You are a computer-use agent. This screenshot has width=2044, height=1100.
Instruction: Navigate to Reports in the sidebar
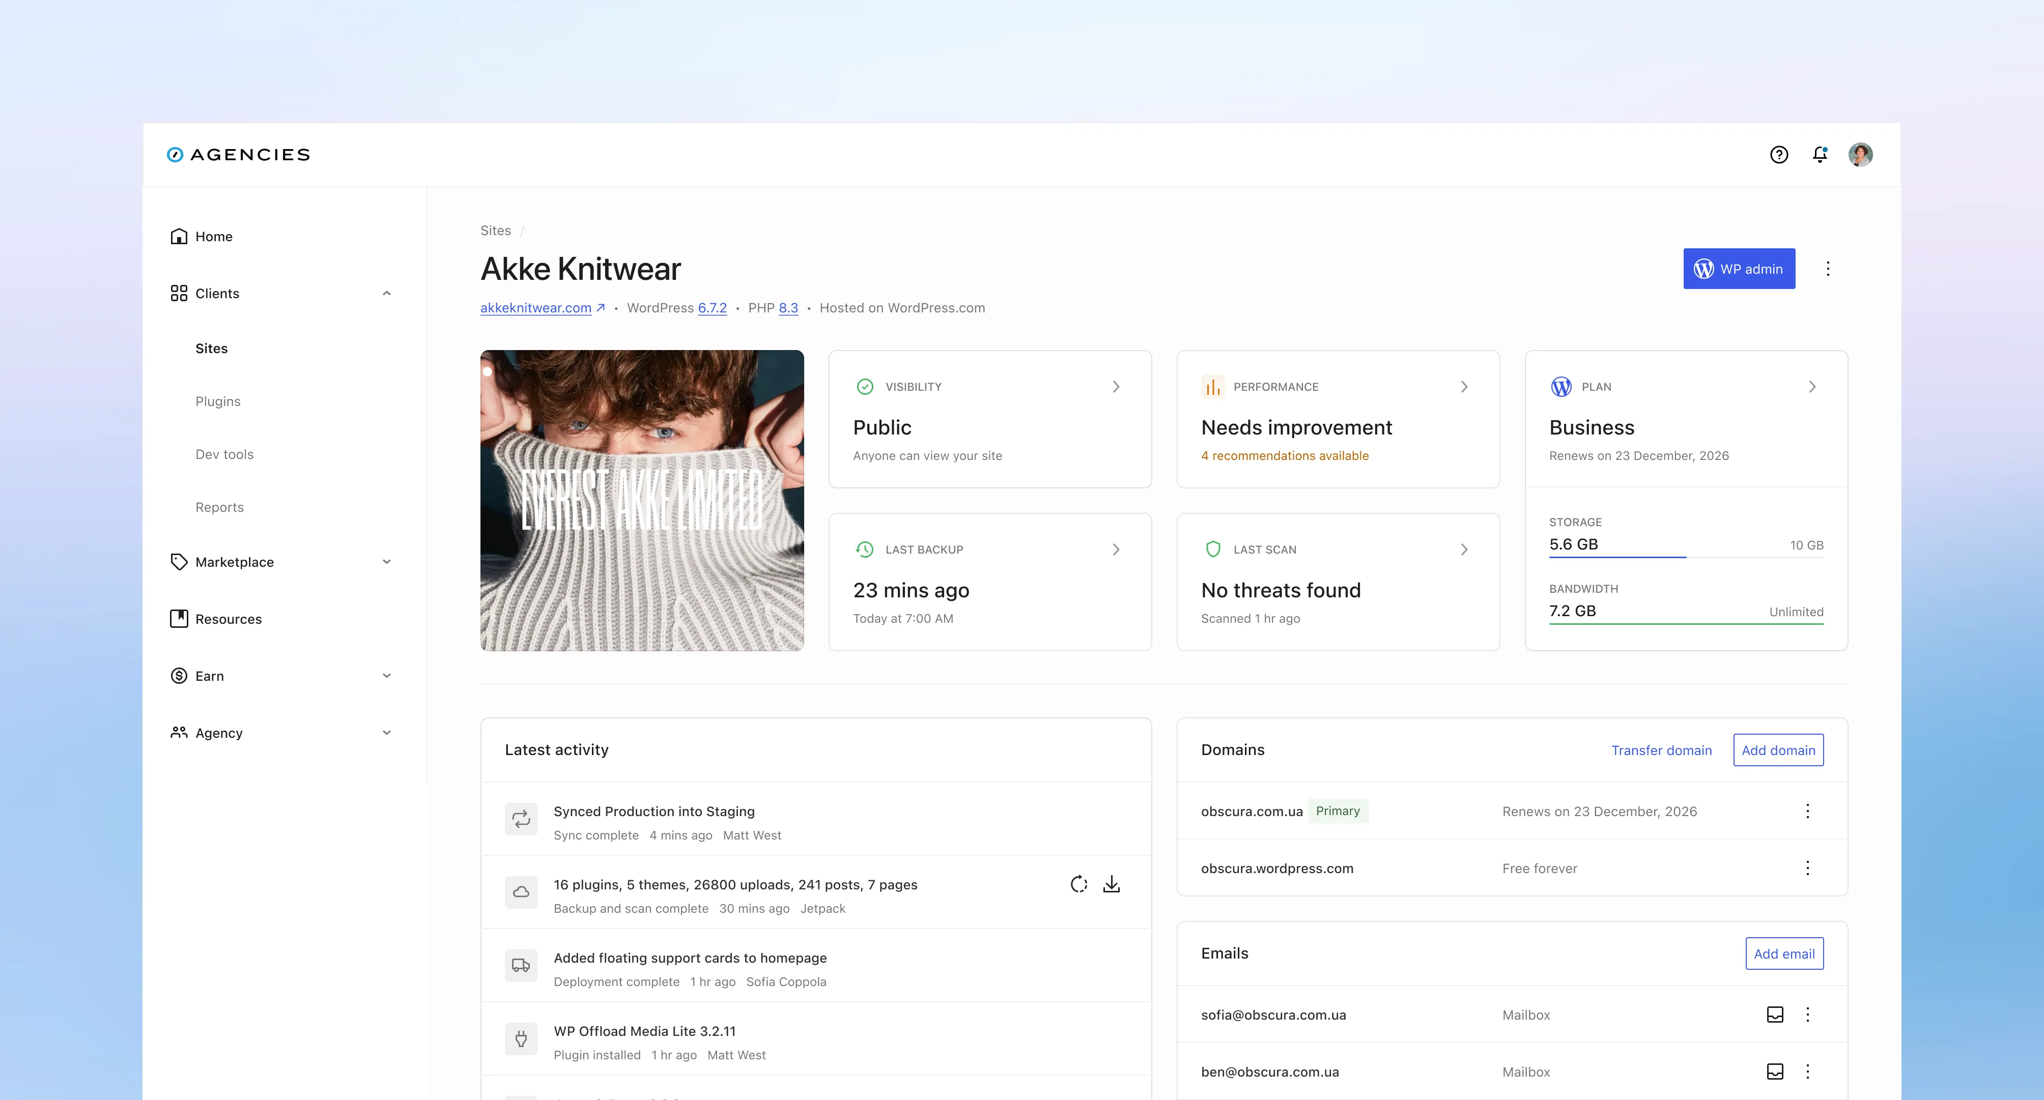(x=219, y=507)
